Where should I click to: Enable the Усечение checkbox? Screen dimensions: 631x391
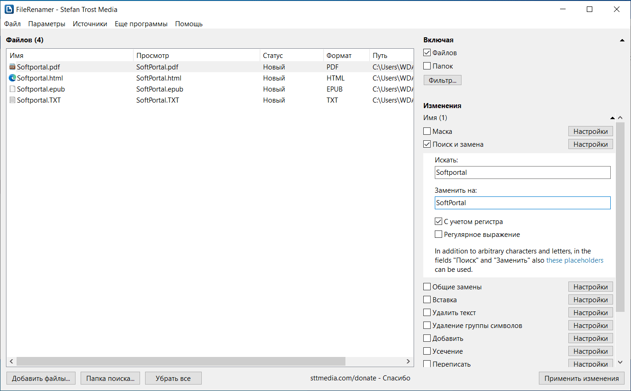(x=427, y=351)
